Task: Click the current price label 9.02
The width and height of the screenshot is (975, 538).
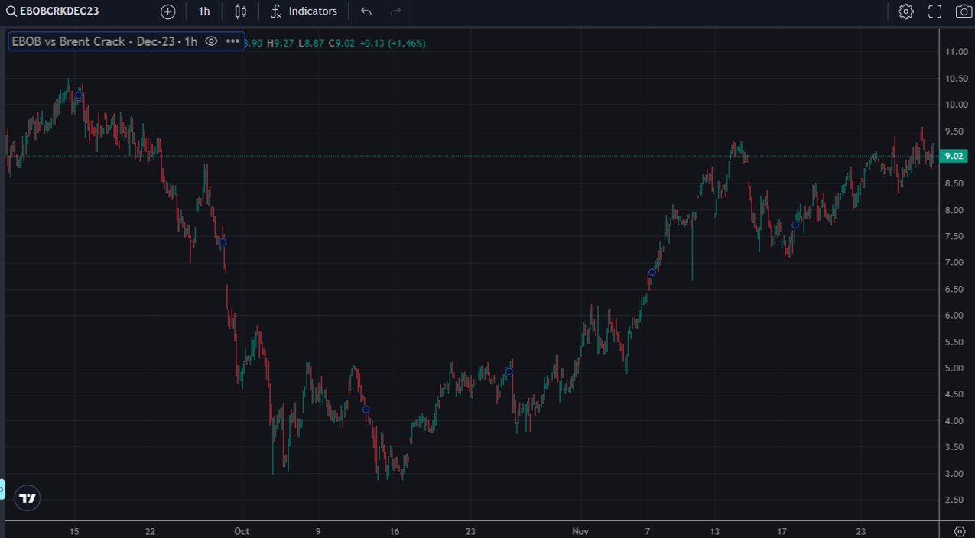Action: click(954, 156)
